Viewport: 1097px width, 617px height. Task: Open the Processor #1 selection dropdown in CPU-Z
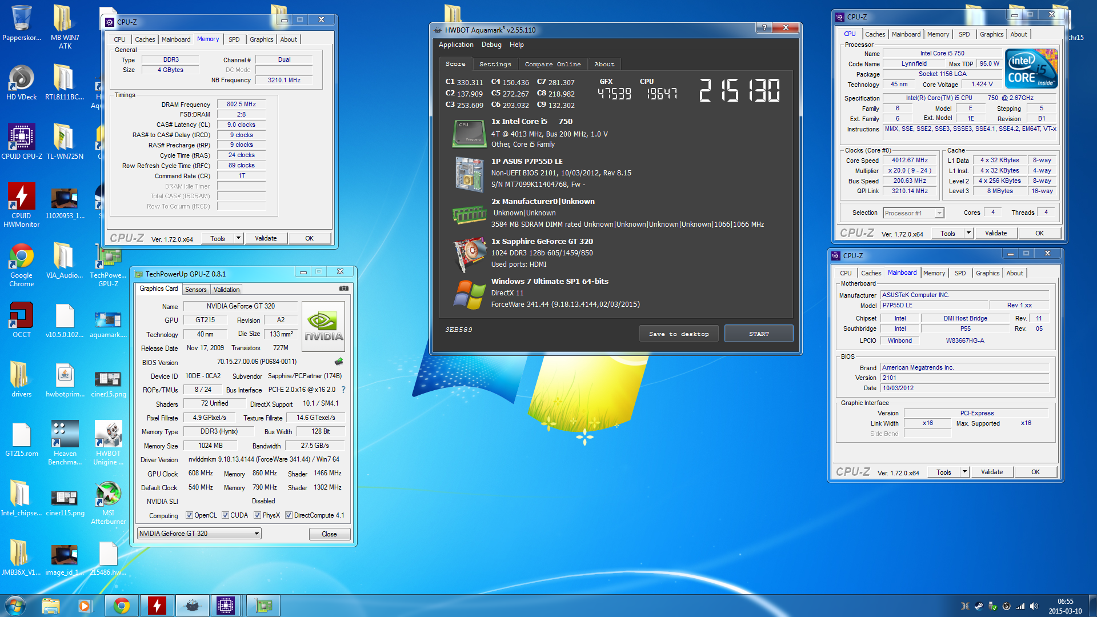(x=913, y=213)
